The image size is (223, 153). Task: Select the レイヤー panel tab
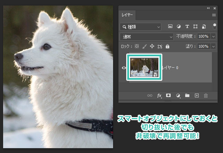coord(127,15)
